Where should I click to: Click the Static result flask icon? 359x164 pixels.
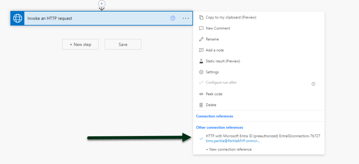[x=201, y=61]
